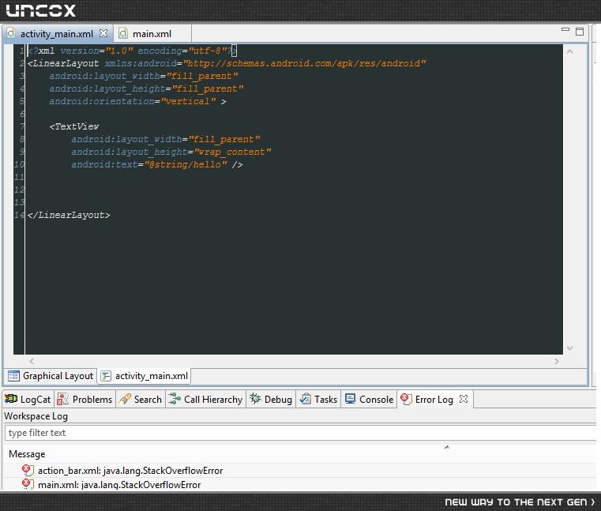Click error icon beside action_bar.xml entry
Screen dimensions: 601x511
click(x=27, y=470)
